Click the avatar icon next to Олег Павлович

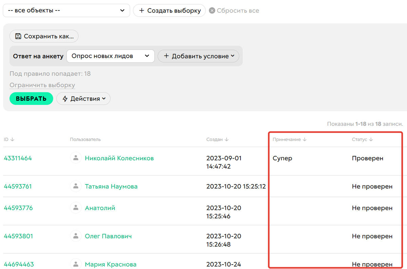tap(75, 236)
